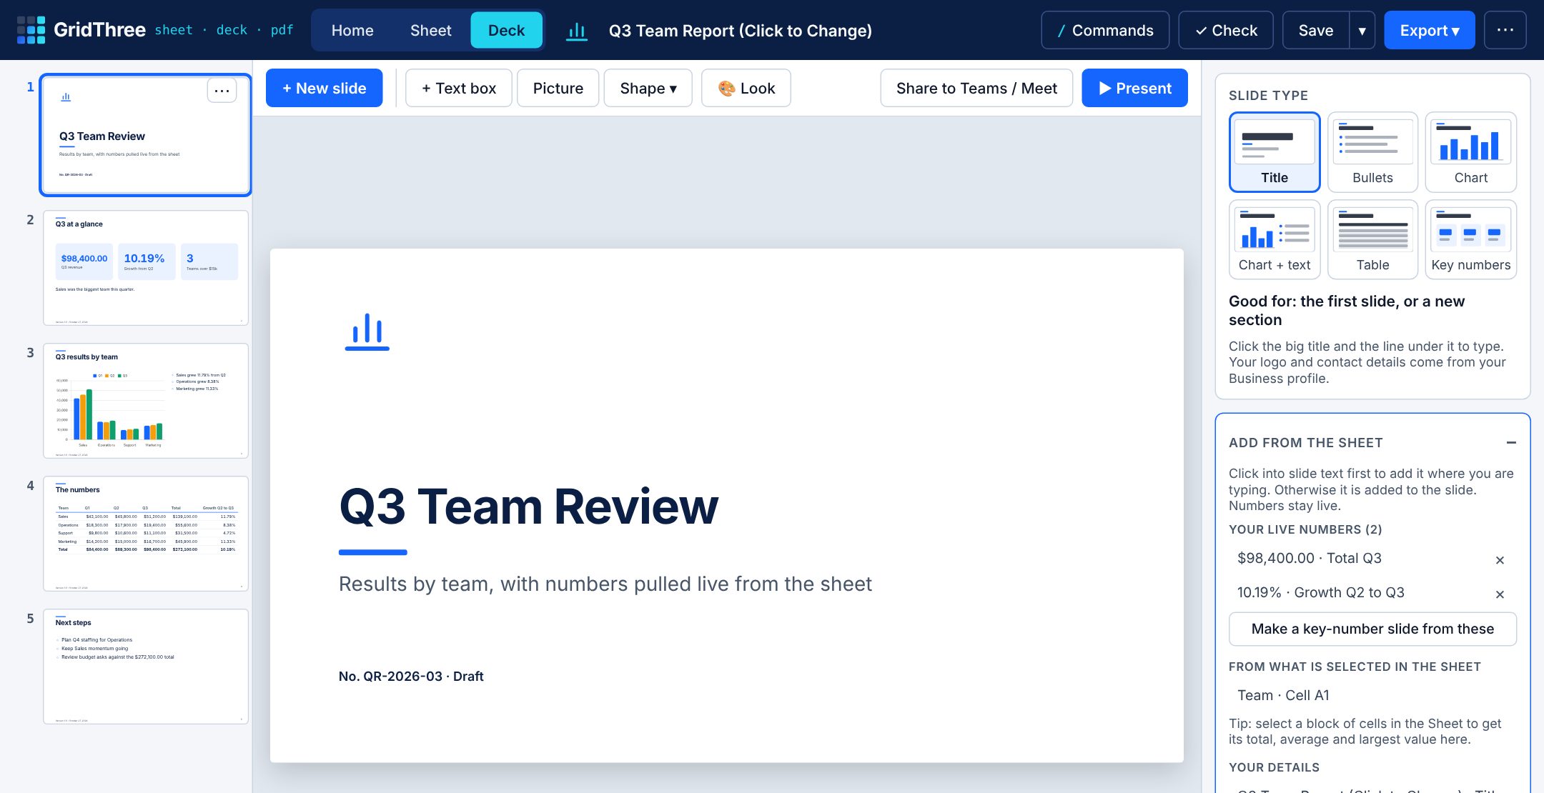Select slide 3 Q3 results by team thumbnail
The width and height of the screenshot is (1544, 793).
146,400
